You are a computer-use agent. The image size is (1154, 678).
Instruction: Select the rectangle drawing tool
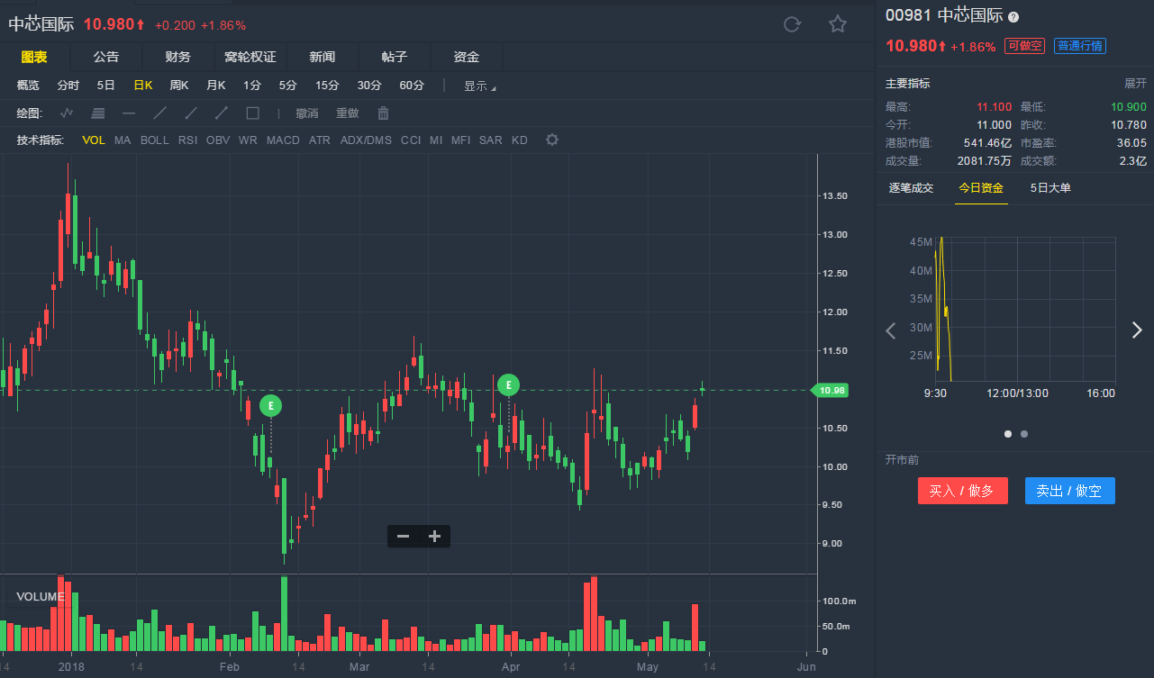[x=252, y=113]
